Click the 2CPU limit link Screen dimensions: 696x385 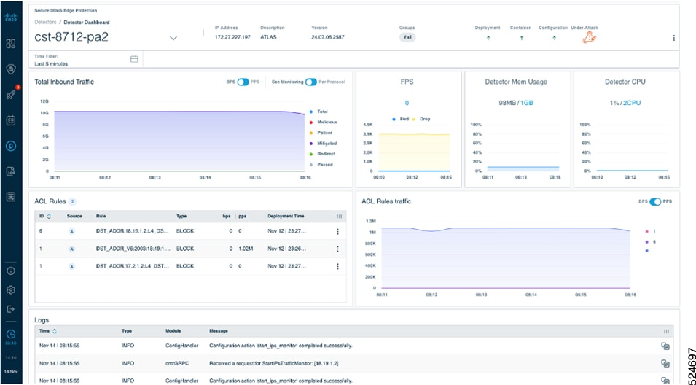pos(633,103)
